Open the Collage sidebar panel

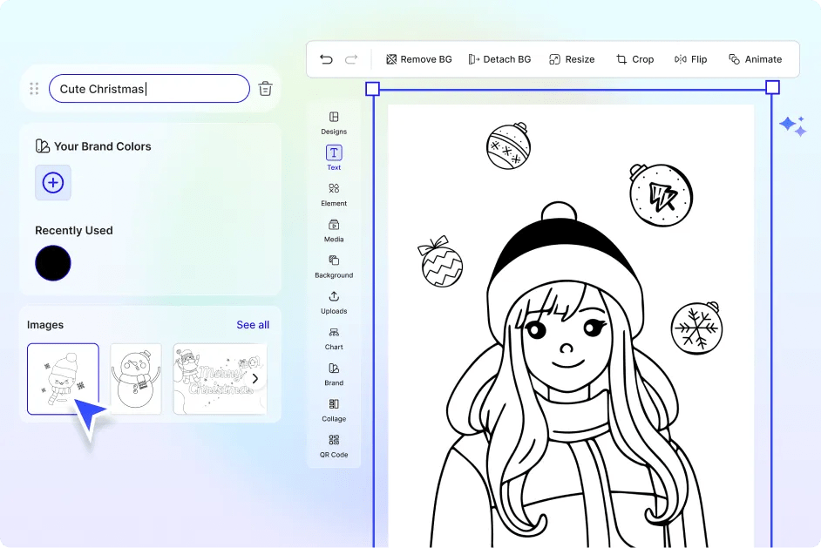(x=334, y=411)
